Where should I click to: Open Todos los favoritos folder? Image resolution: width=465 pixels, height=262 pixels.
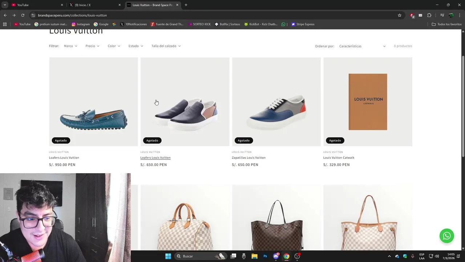(x=446, y=24)
